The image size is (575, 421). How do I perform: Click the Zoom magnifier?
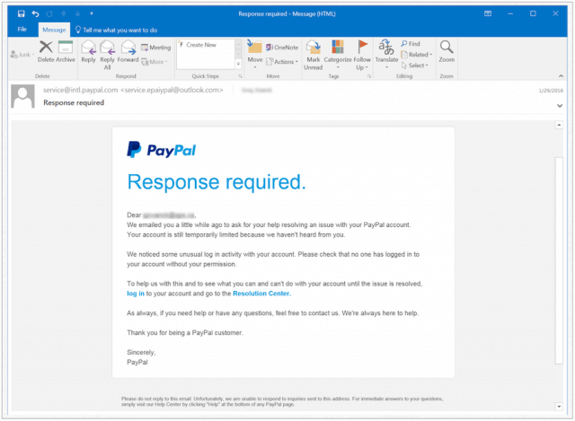pos(447,52)
